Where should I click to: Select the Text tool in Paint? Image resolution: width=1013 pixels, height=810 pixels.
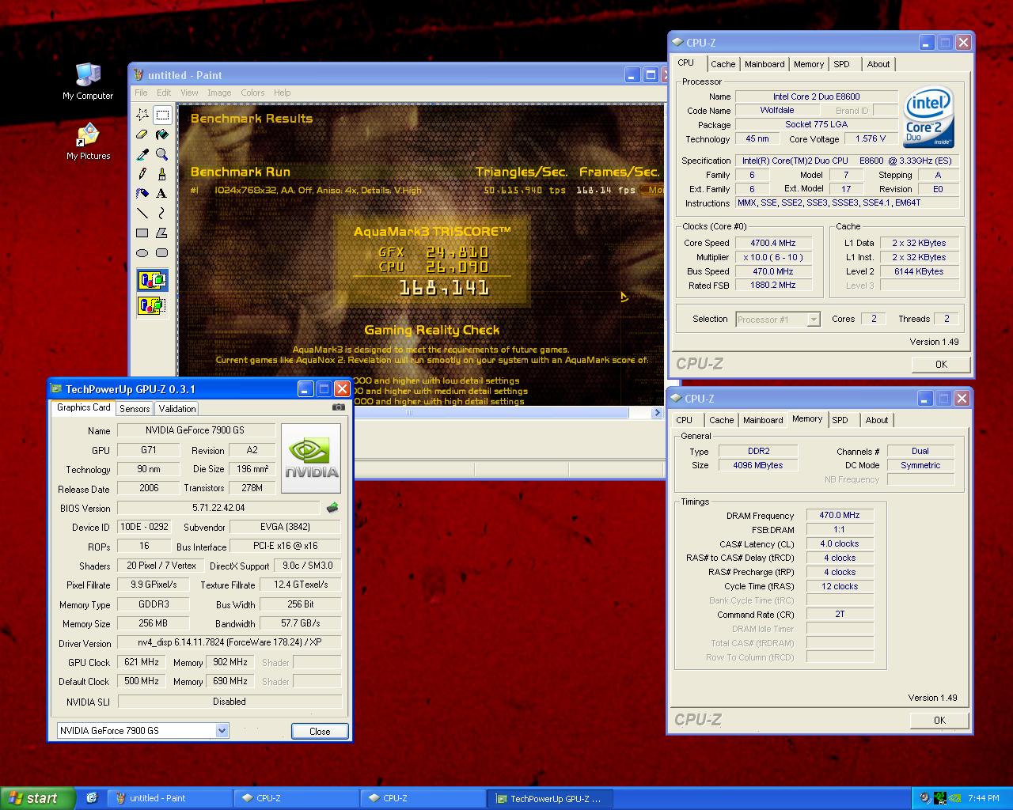click(x=162, y=194)
